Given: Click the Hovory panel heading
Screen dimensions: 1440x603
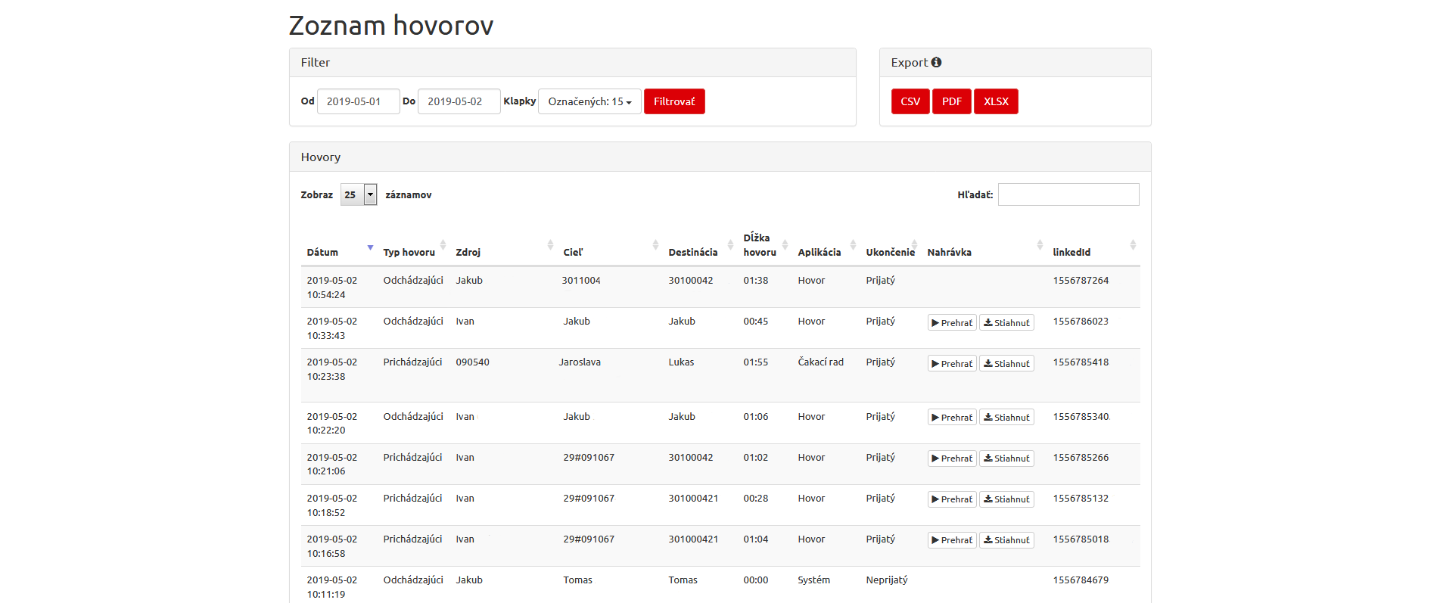Looking at the screenshot, I should click(321, 157).
